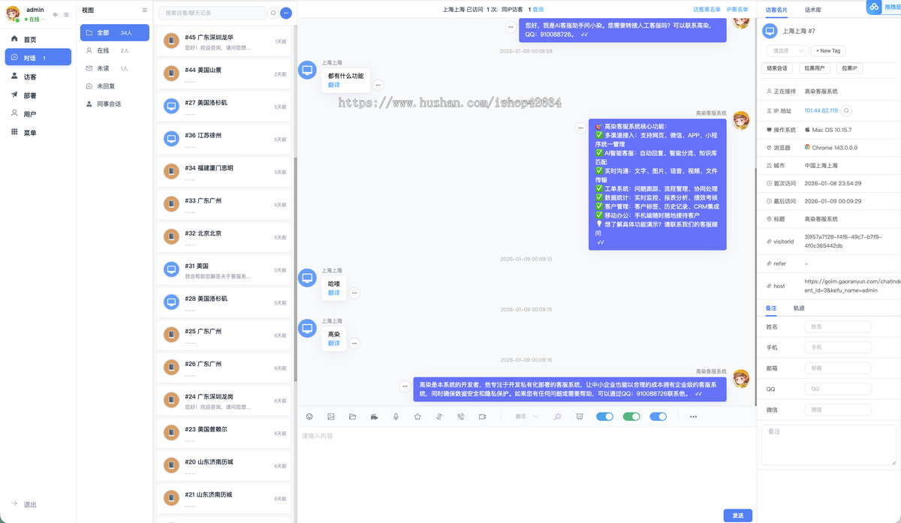
Task: Click the blue more button above visitor list
Action: coord(286,13)
